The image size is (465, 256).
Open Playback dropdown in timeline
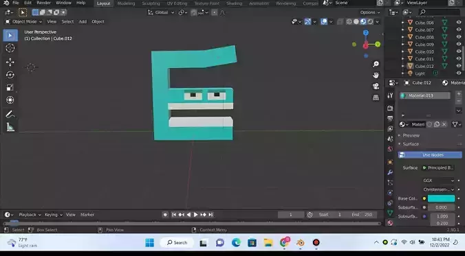[30, 215]
